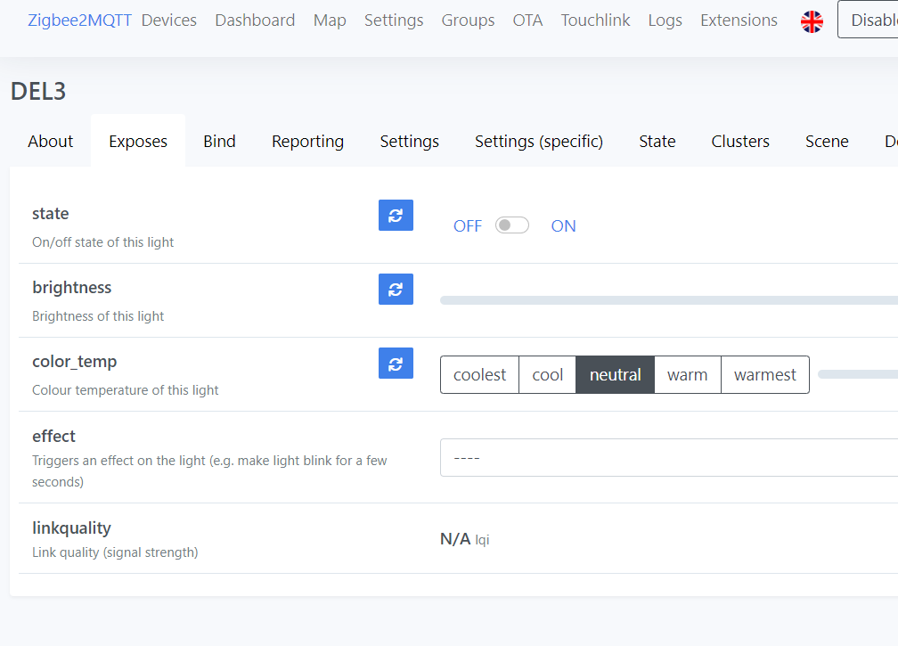Select warm color temperature preset

coord(687,375)
